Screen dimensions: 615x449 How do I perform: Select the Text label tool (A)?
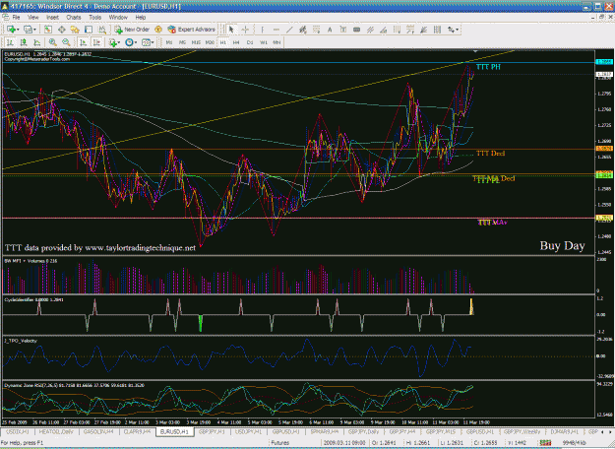tap(330, 30)
